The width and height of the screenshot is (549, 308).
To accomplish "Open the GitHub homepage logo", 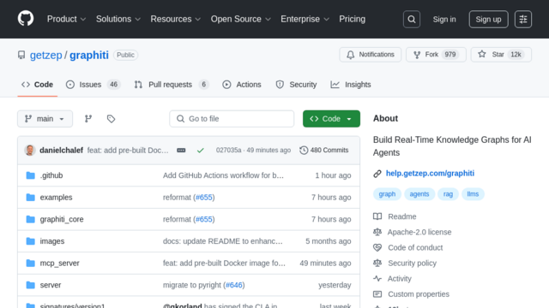I will tap(26, 19).
